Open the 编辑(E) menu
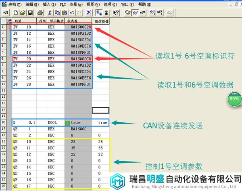The height and width of the screenshot is (191, 242). coord(32,4)
